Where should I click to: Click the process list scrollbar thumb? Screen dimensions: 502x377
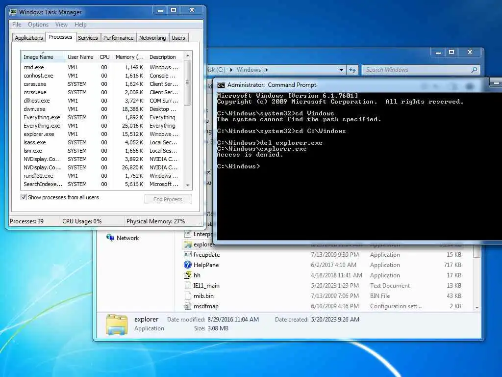point(188,82)
